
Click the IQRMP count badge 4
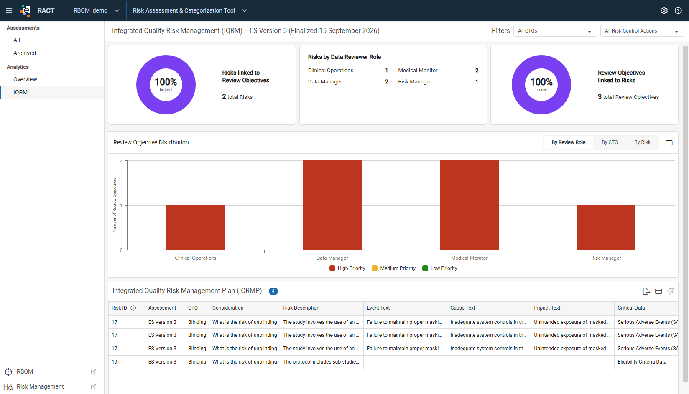(x=273, y=291)
